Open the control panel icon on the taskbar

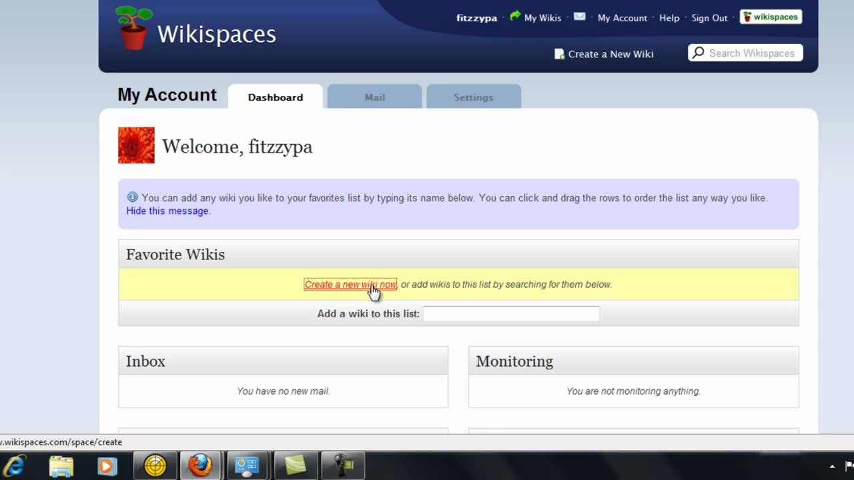point(247,465)
